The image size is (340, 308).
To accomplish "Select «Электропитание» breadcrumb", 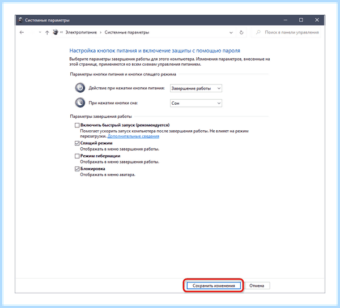I will [x=81, y=32].
